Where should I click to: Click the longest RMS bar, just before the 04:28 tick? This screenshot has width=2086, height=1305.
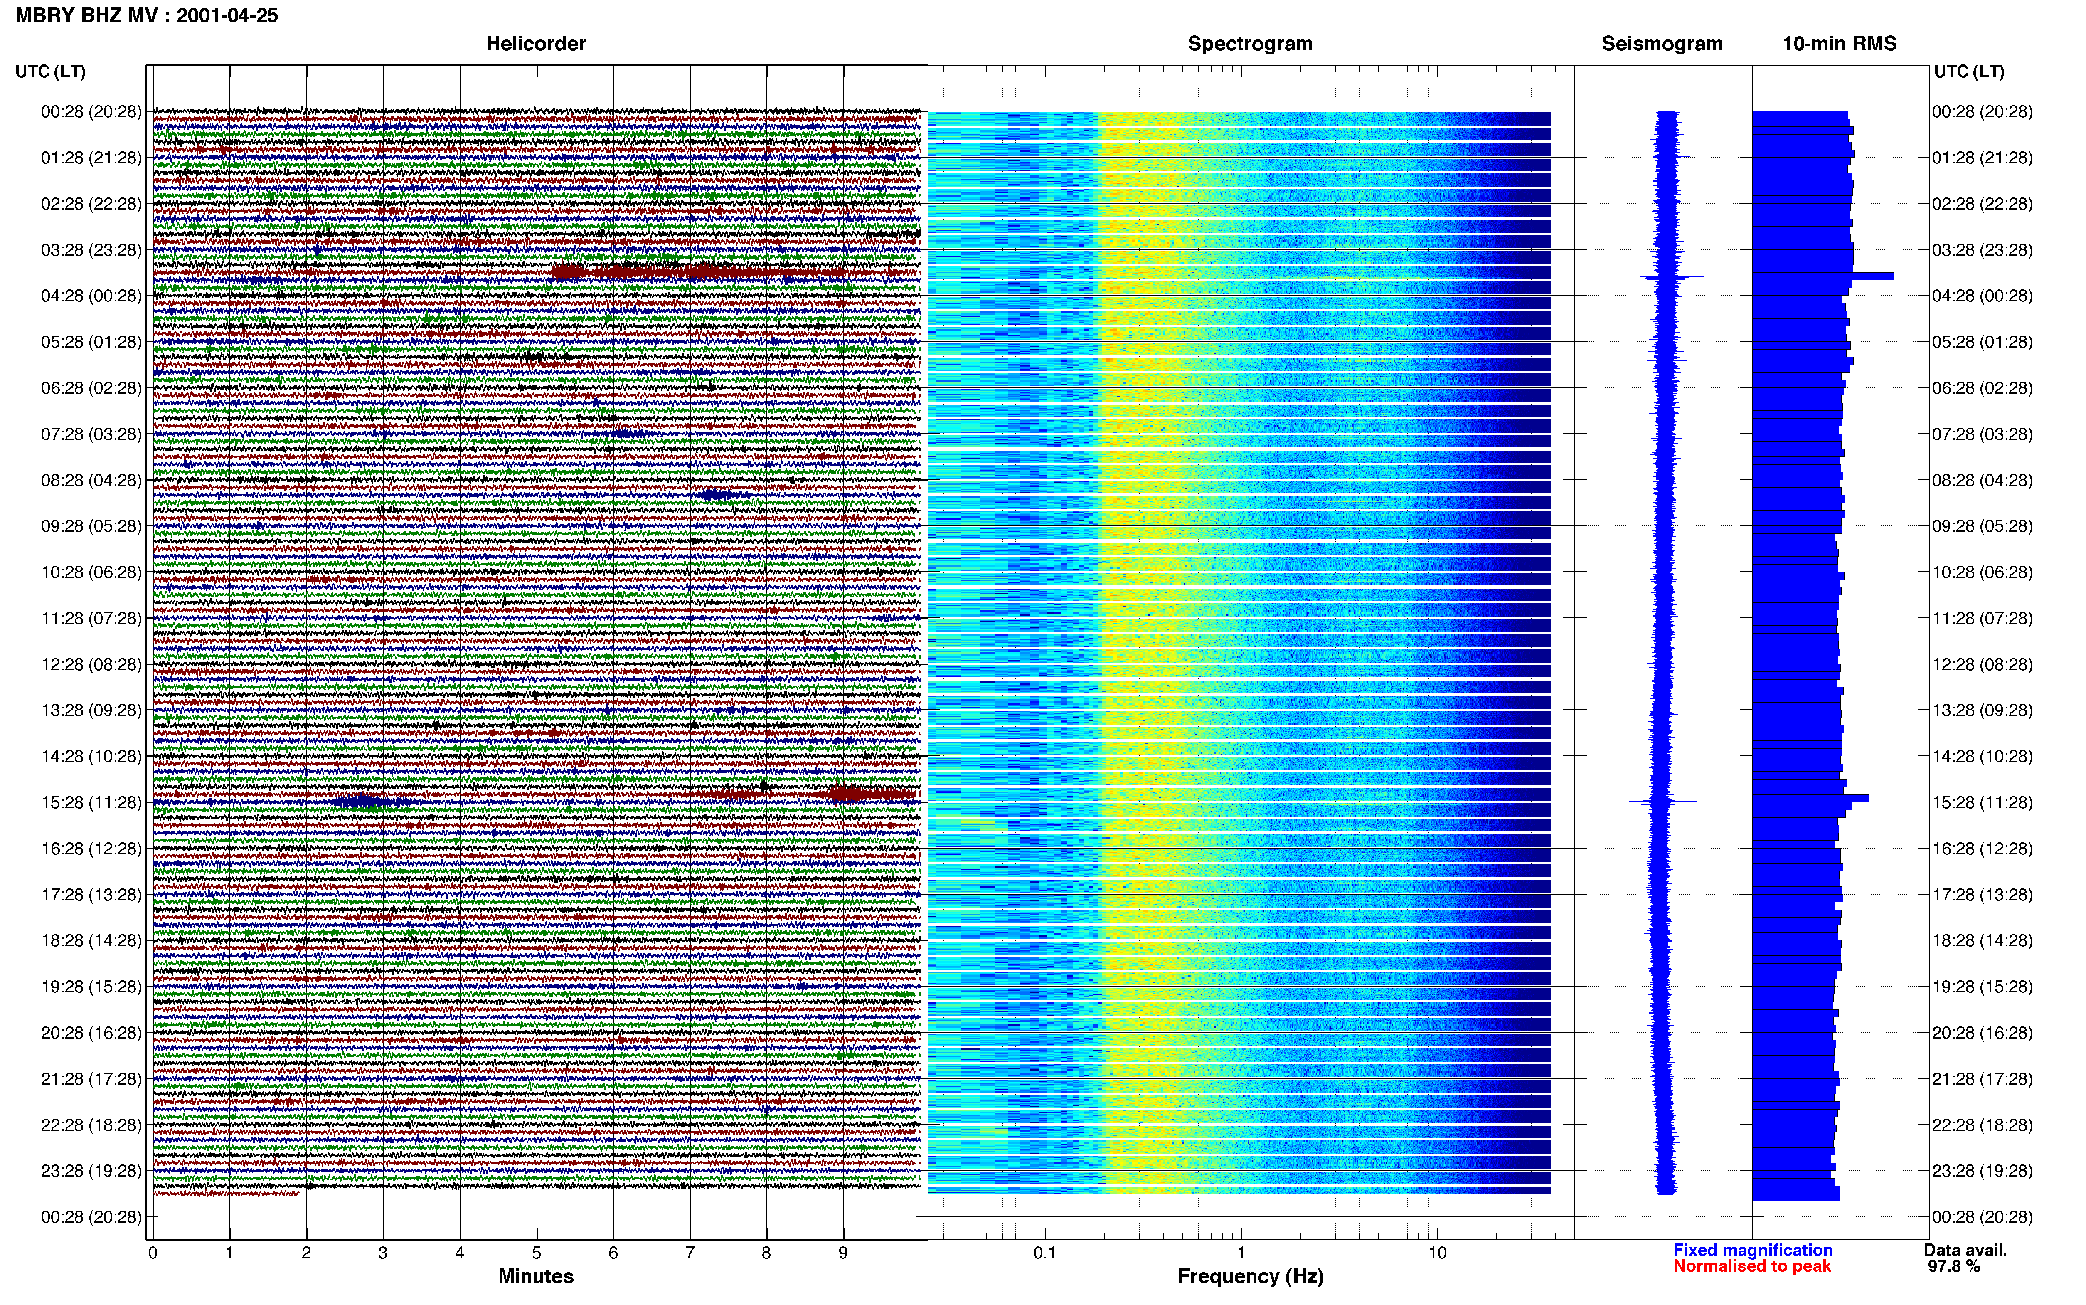coord(1823,276)
